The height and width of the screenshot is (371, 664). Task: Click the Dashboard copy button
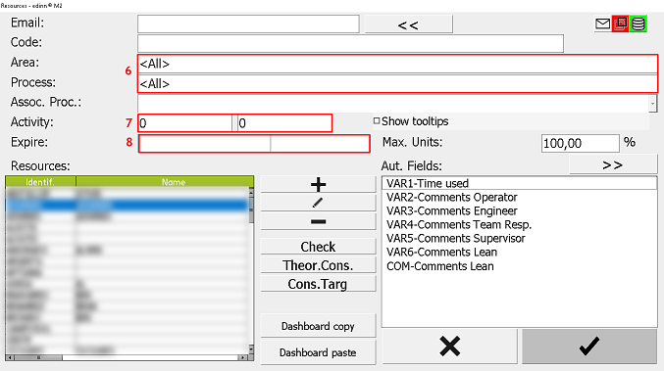pyautogui.click(x=318, y=326)
